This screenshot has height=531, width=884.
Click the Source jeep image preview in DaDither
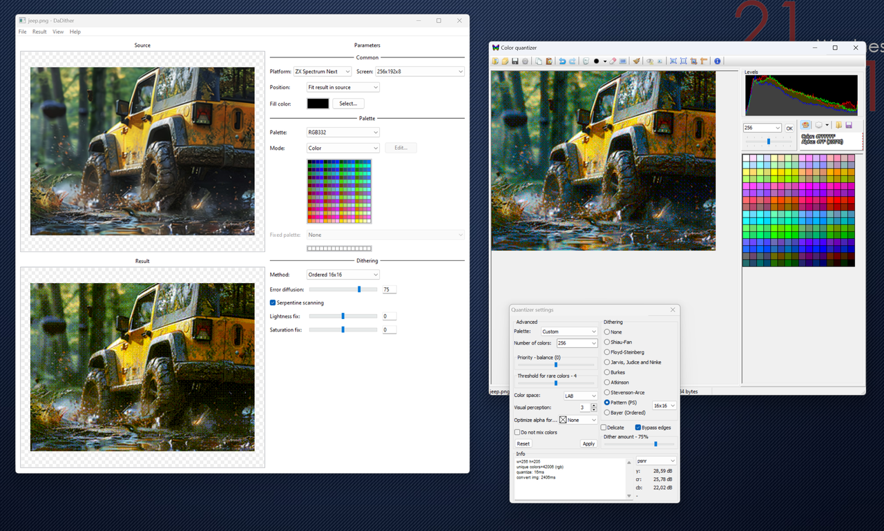pos(142,151)
